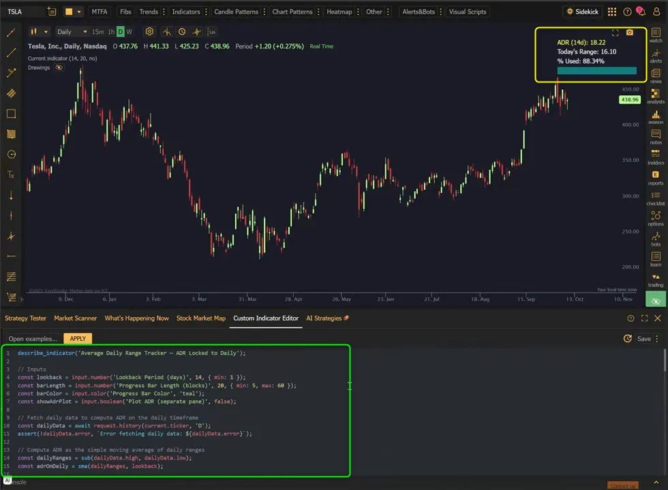Viewport: 668px width, 490px height.
Task: Open the learn sidebar panel
Action: point(656,259)
